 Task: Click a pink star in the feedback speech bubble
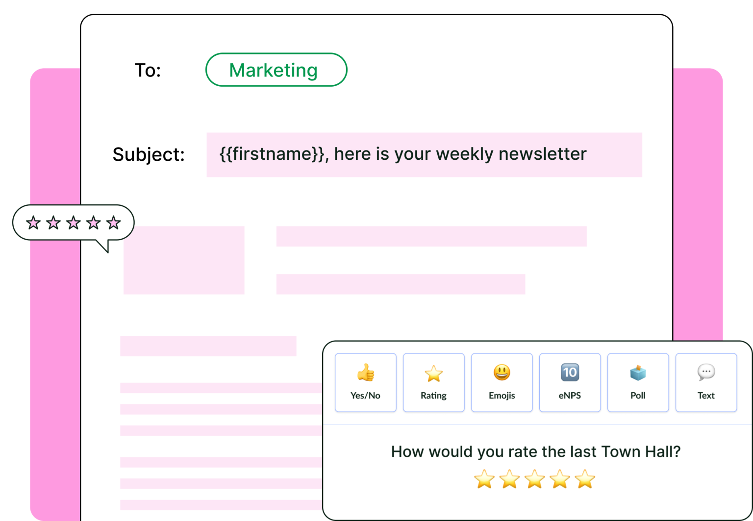click(73, 223)
